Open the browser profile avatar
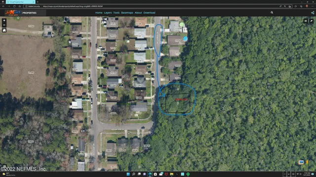Viewport: 316px width, 177px height. 307,6
